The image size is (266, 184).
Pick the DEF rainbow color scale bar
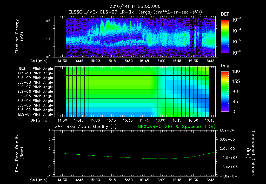(225, 36)
